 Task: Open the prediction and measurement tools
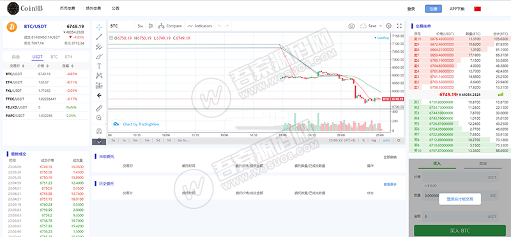[100, 85]
